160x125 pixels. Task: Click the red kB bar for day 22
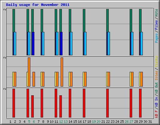point(107,103)
